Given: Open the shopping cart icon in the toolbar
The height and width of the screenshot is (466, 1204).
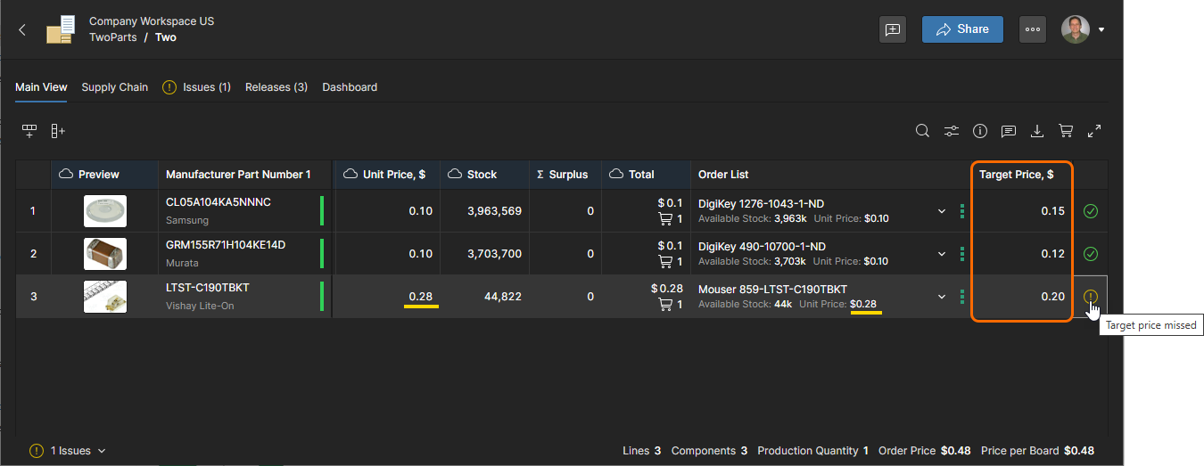Looking at the screenshot, I should click(x=1066, y=131).
